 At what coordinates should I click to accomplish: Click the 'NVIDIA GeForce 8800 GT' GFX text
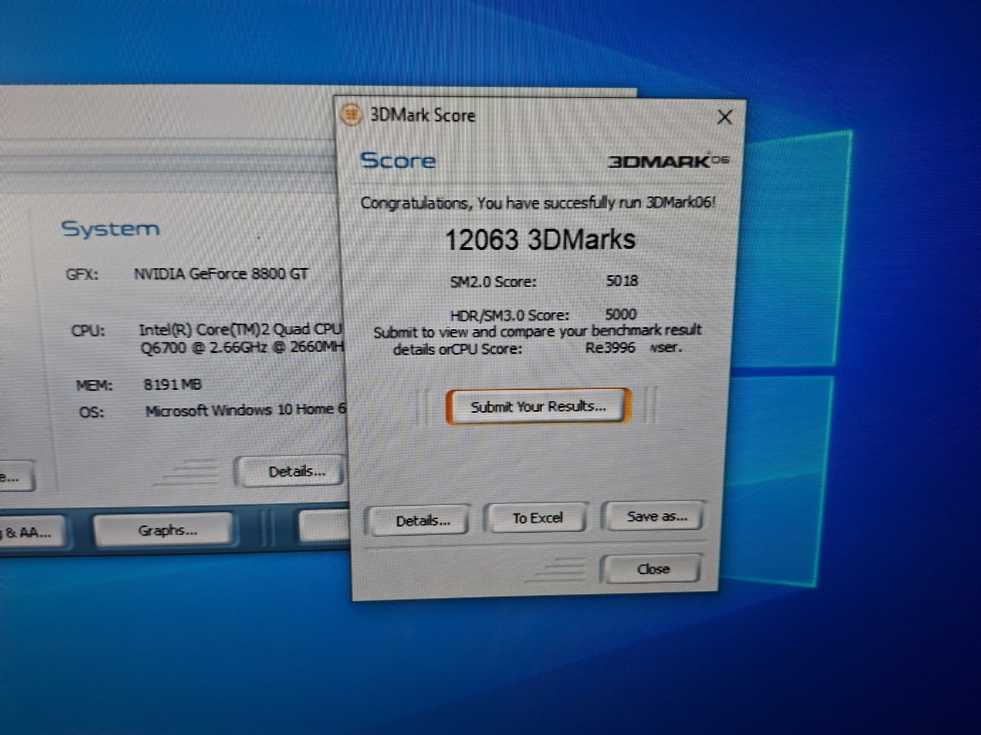tap(221, 274)
